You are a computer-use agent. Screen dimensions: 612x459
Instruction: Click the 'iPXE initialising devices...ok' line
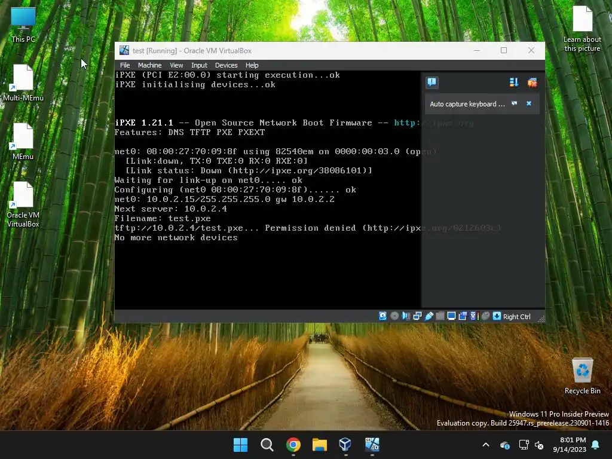(x=195, y=84)
